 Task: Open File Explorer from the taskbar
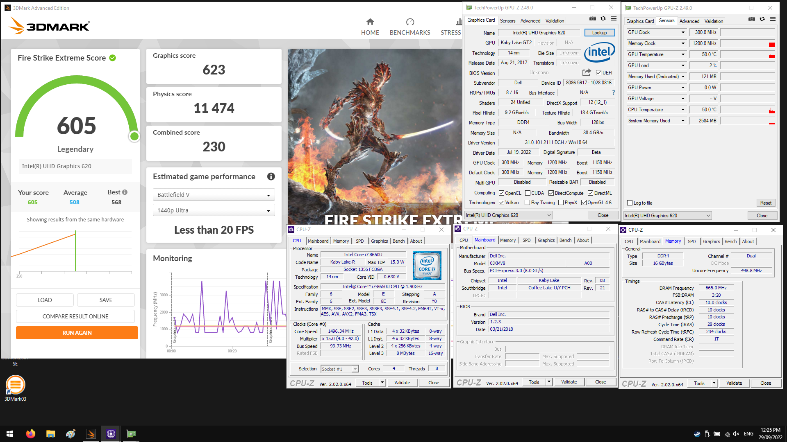50,434
